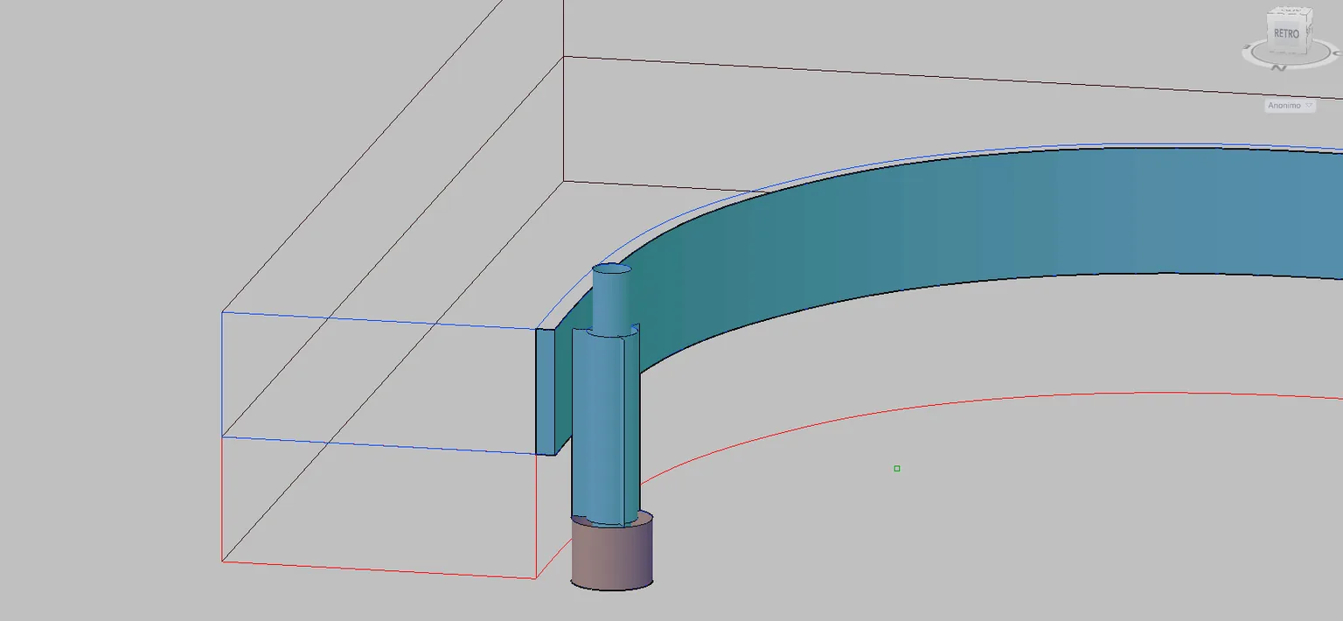Screen dimensions: 1343x621
Task: Click the W letter on the compass ring
Action: tap(1338, 53)
